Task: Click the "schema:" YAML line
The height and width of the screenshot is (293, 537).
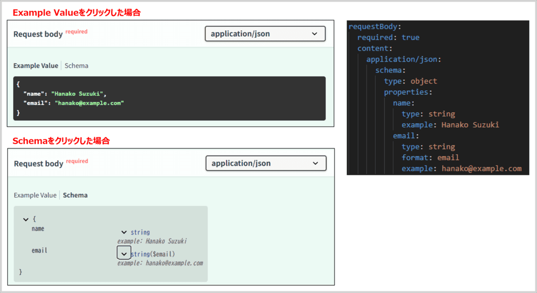Action: [x=390, y=70]
